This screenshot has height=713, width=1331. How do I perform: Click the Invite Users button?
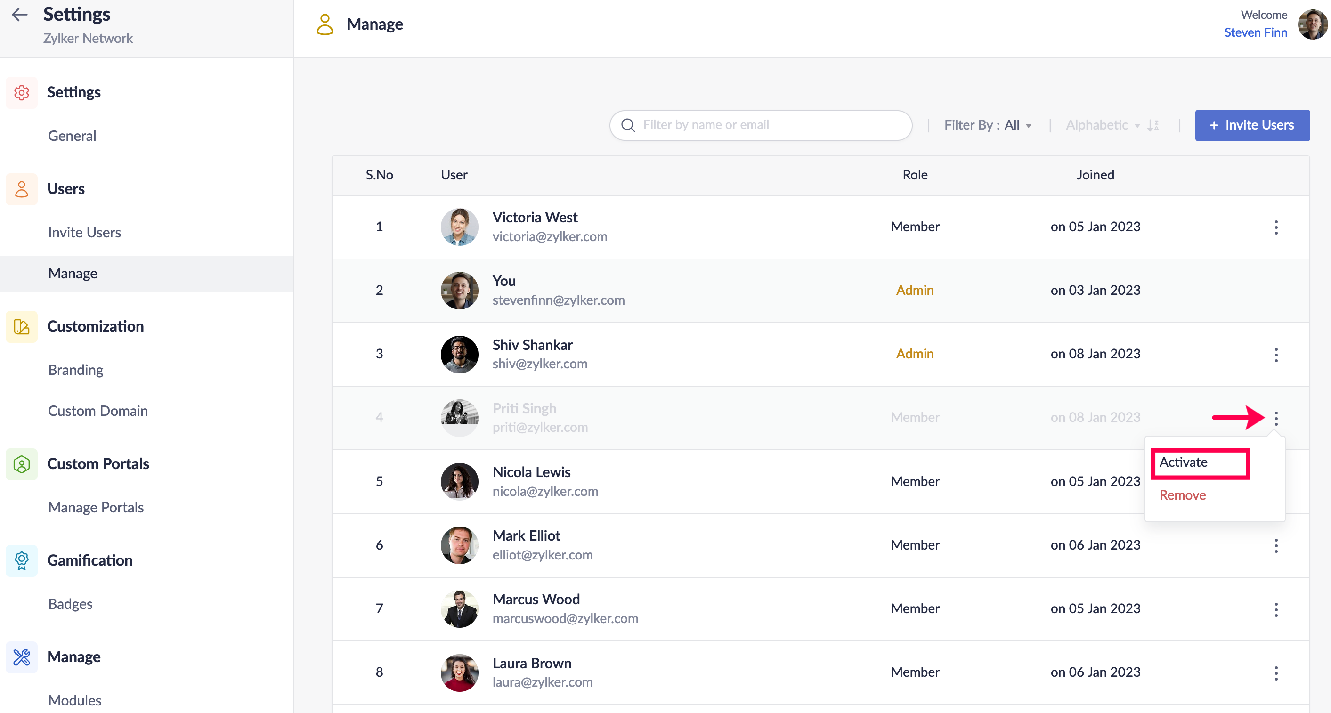pos(1252,126)
